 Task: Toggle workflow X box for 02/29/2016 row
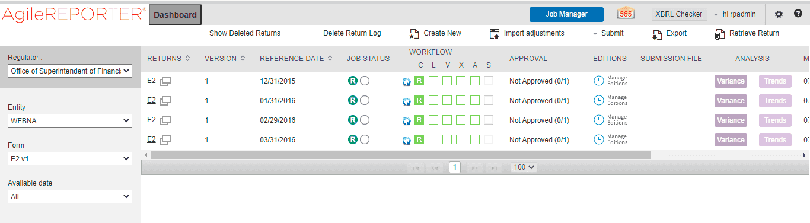461,120
